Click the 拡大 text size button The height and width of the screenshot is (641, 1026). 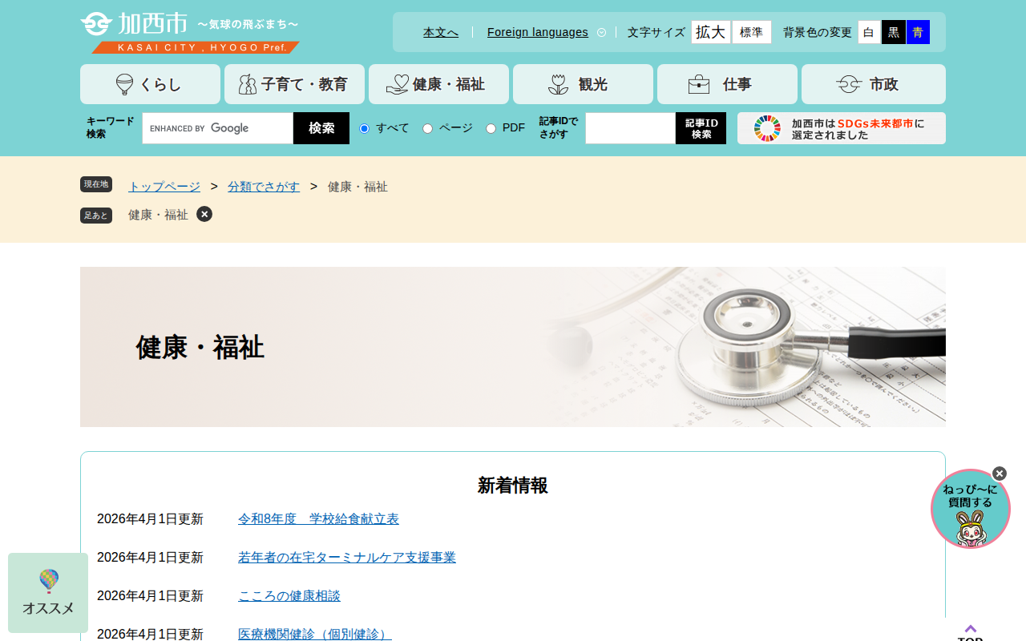[711, 32]
